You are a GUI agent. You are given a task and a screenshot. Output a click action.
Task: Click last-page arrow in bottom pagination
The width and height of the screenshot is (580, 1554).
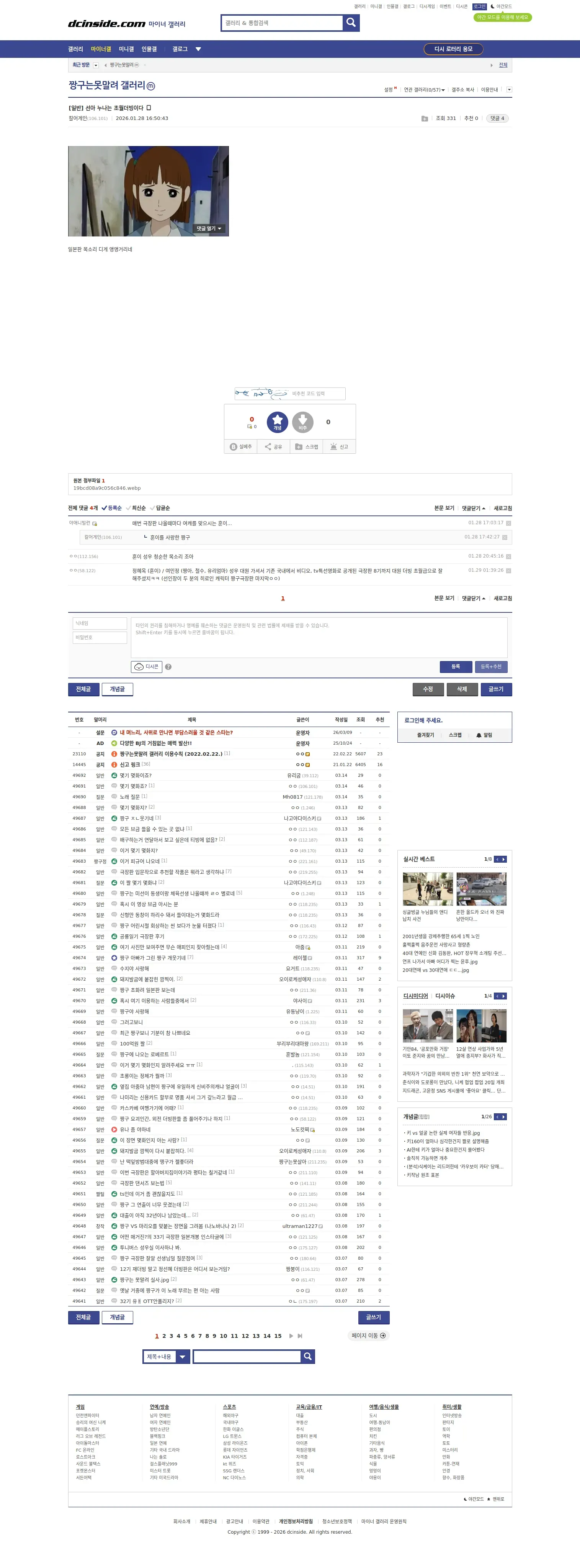[300, 1336]
